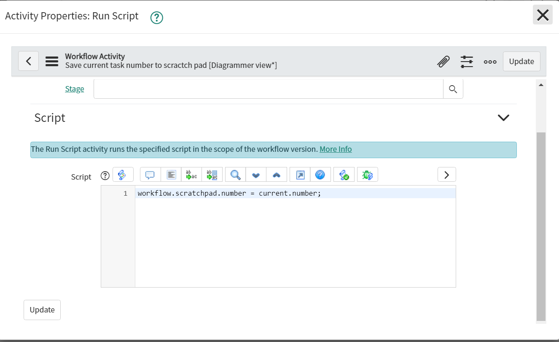Open the Replace tool in the editor
559x342 pixels.
coord(191,174)
